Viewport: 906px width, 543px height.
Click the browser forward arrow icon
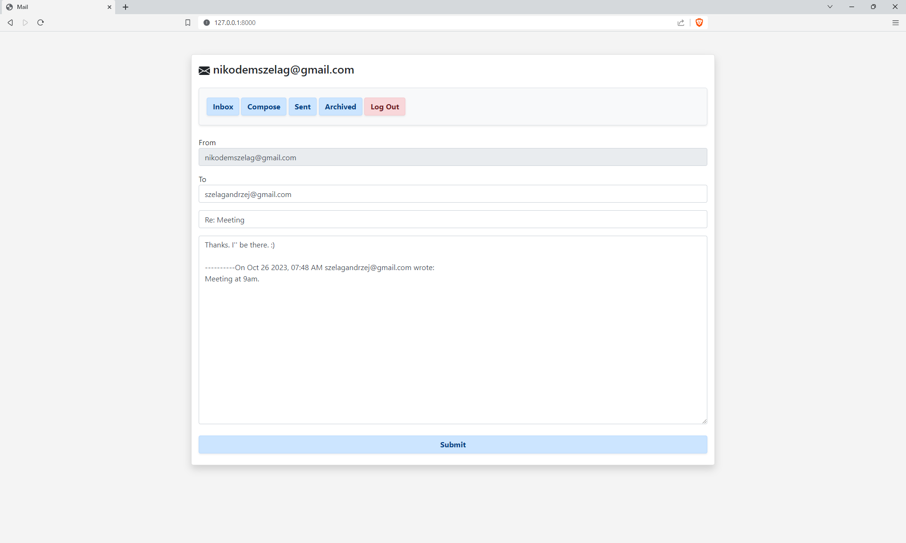point(25,23)
